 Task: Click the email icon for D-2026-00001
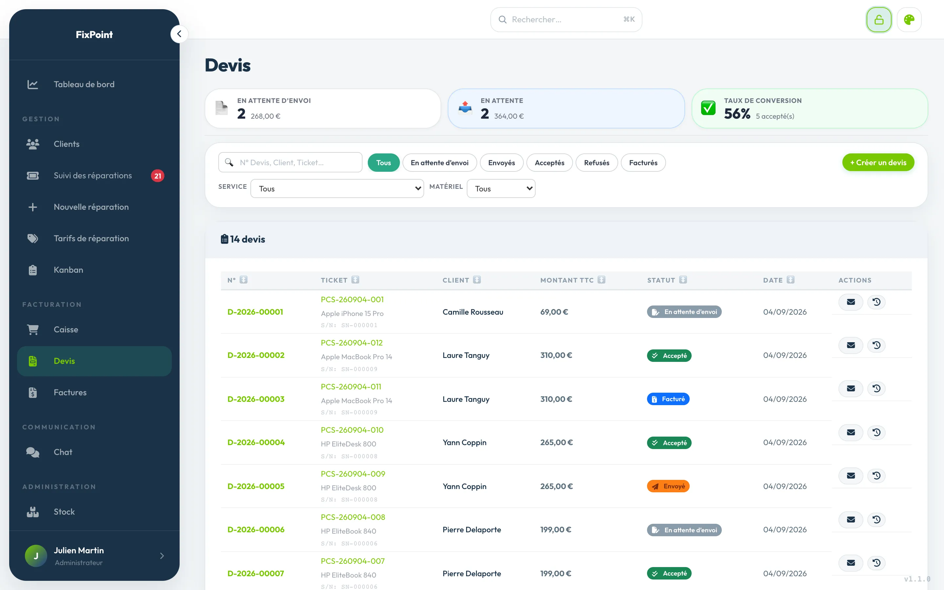[x=851, y=302]
